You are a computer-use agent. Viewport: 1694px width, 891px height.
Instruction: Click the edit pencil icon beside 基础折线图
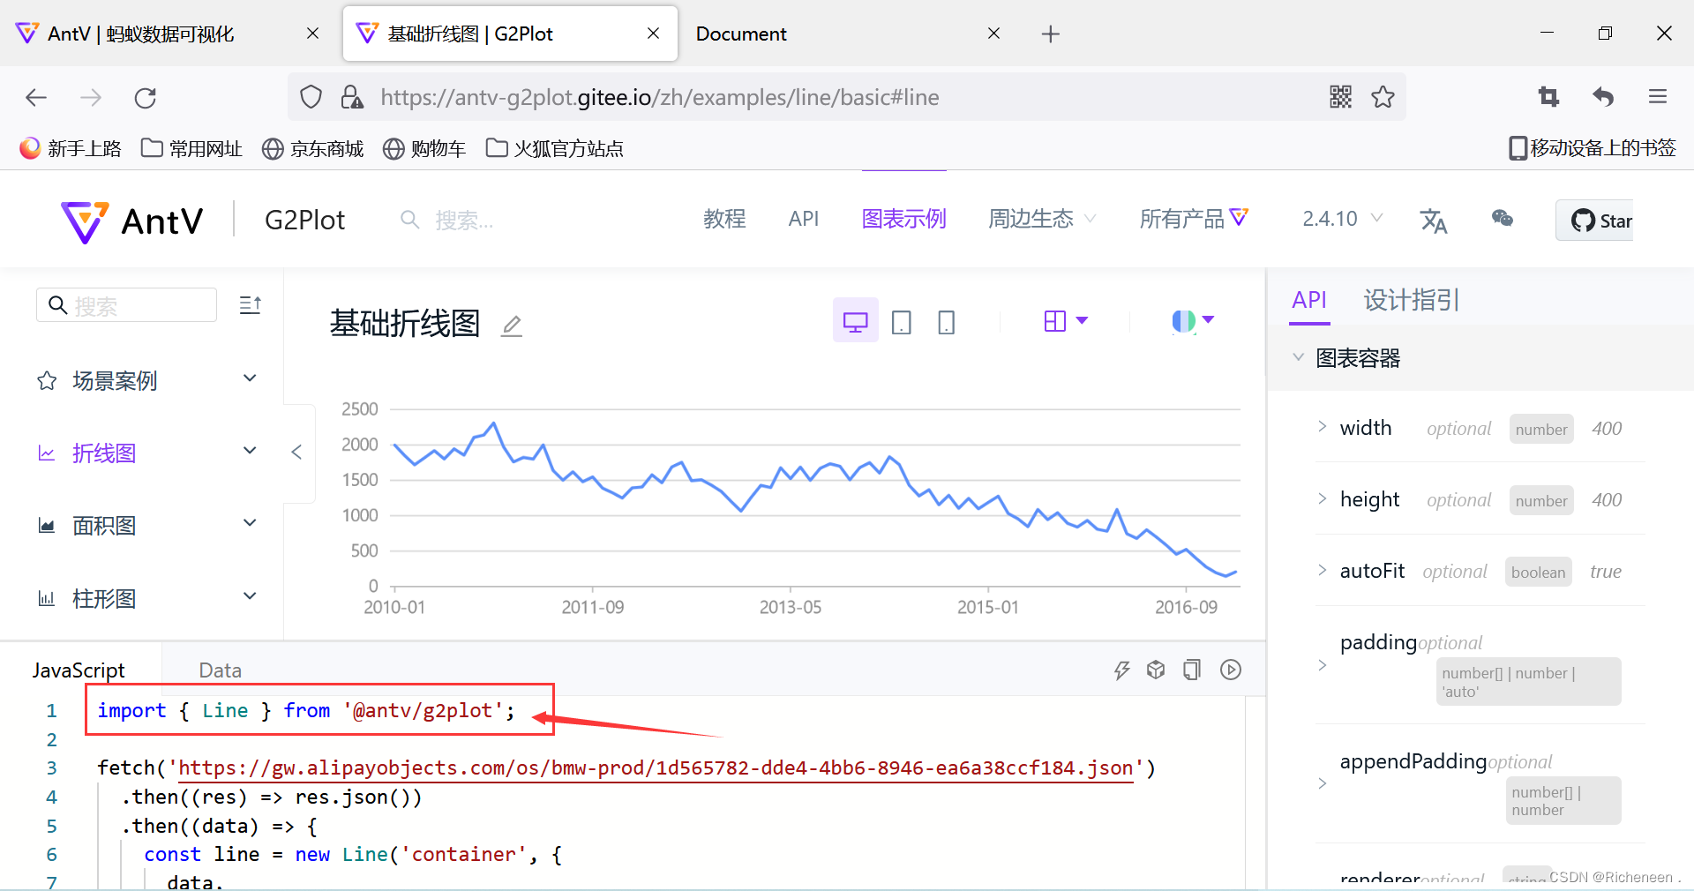(x=512, y=326)
